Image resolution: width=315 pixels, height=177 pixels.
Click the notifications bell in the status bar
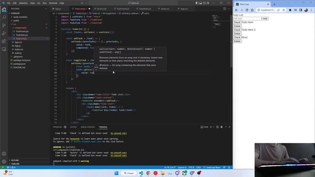click(229, 167)
